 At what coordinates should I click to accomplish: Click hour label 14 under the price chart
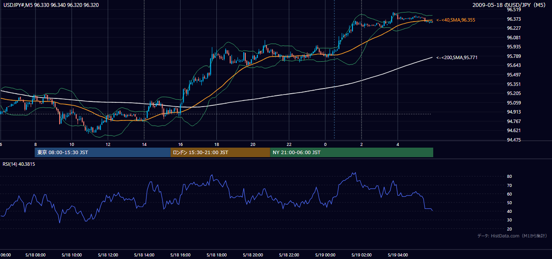[144, 145]
